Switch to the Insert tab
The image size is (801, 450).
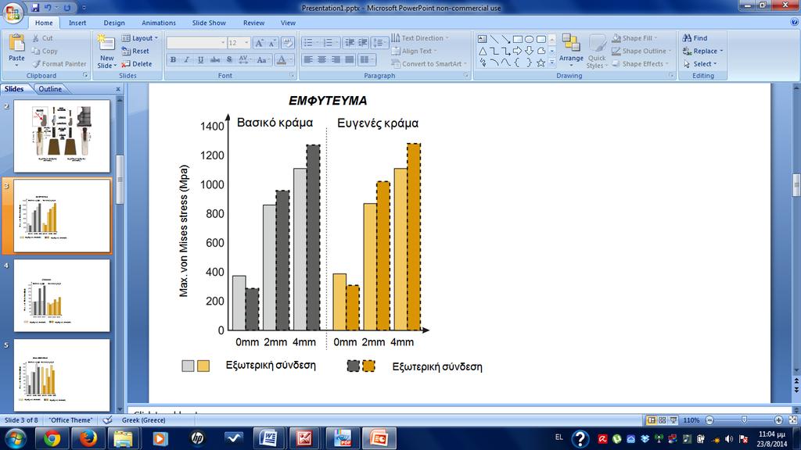pos(77,23)
